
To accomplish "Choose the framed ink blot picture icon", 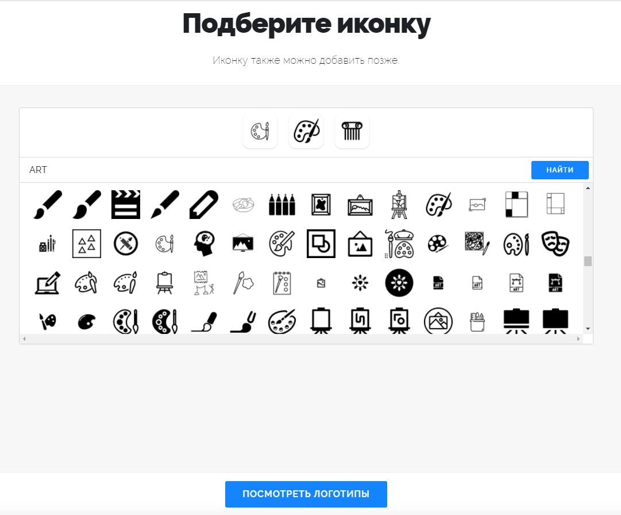I will pos(321,205).
